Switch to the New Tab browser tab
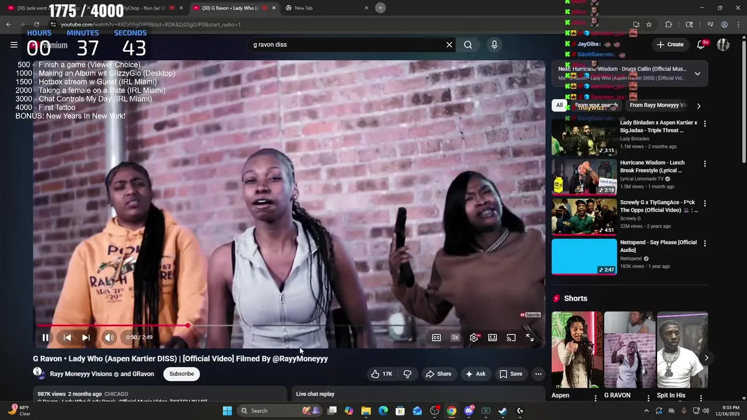This screenshot has height=420, width=747. coord(327,8)
